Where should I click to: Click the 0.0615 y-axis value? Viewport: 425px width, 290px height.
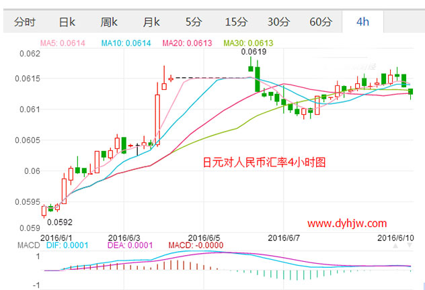28,79
